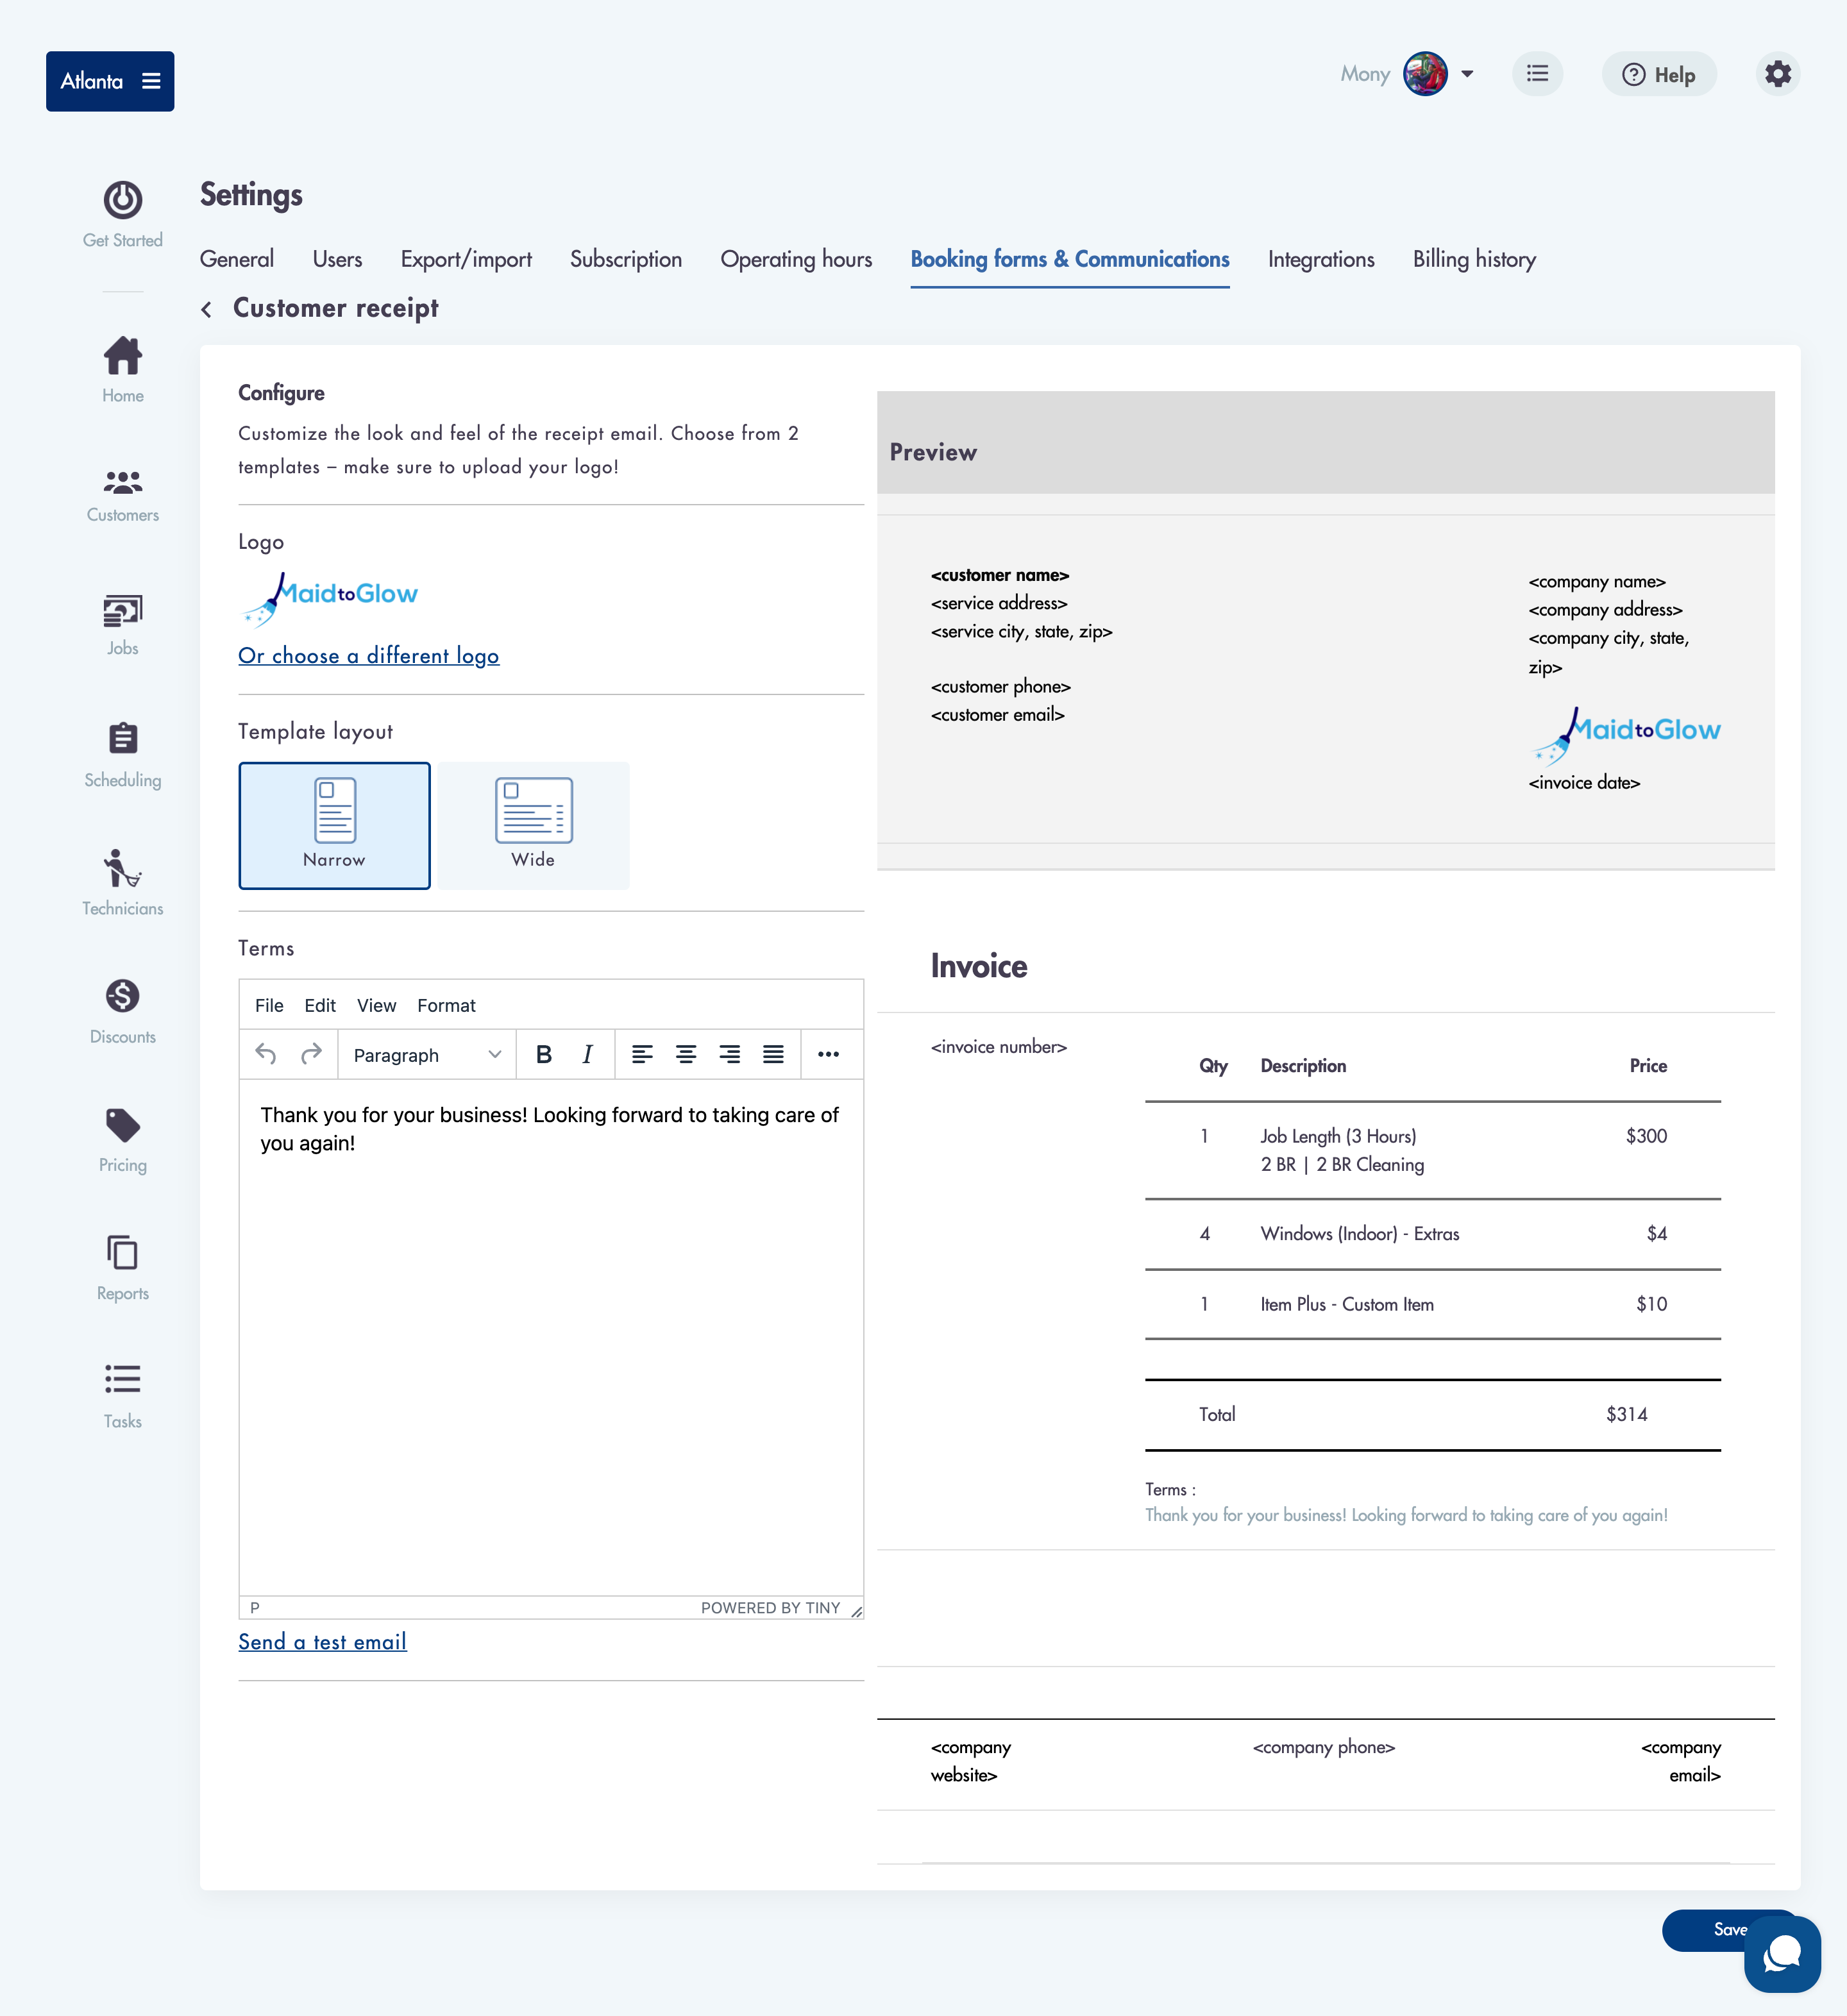Click the redo arrow in Terms editor
Image resolution: width=1847 pixels, height=2016 pixels.
coord(311,1054)
